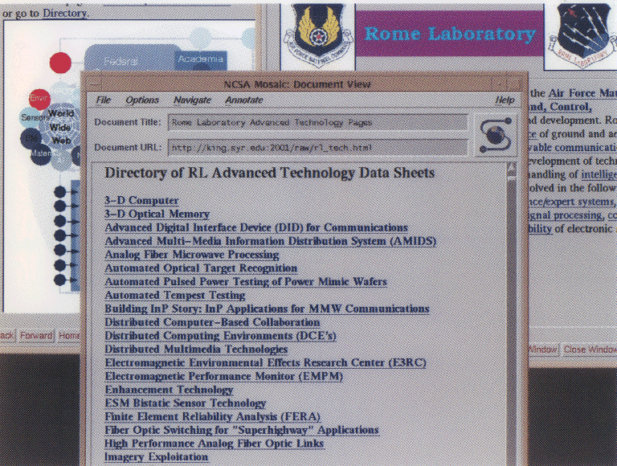Click the Document URL field
This screenshot has width=617, height=466.
(x=317, y=148)
